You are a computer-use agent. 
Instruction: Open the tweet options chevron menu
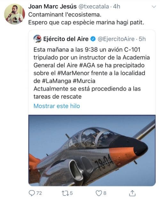coord(154,7)
